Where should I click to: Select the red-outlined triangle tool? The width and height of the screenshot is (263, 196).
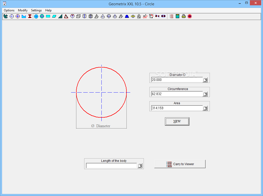[x=66, y=16]
